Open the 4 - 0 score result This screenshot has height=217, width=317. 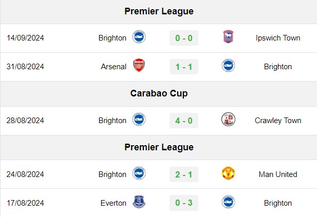coord(184,121)
